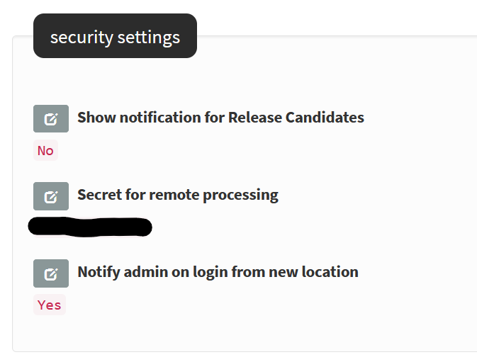The image size is (477, 362).
Task: Edit the Release Candidates notification setting
Action: (x=51, y=118)
